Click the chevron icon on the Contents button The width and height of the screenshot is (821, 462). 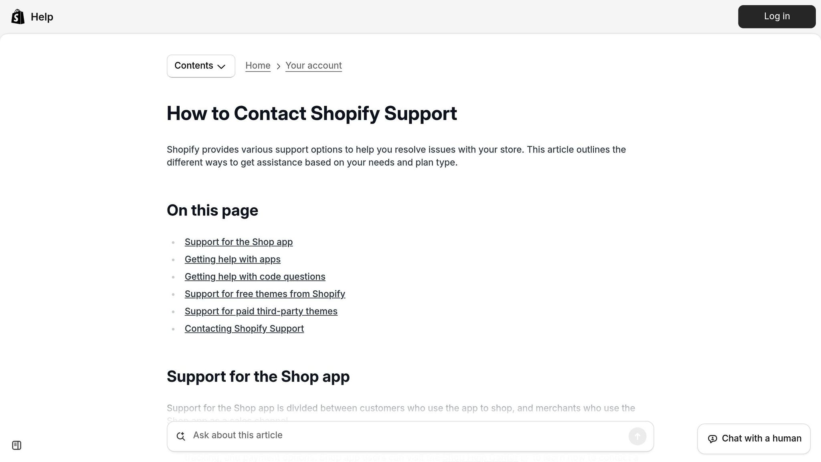coord(221,67)
